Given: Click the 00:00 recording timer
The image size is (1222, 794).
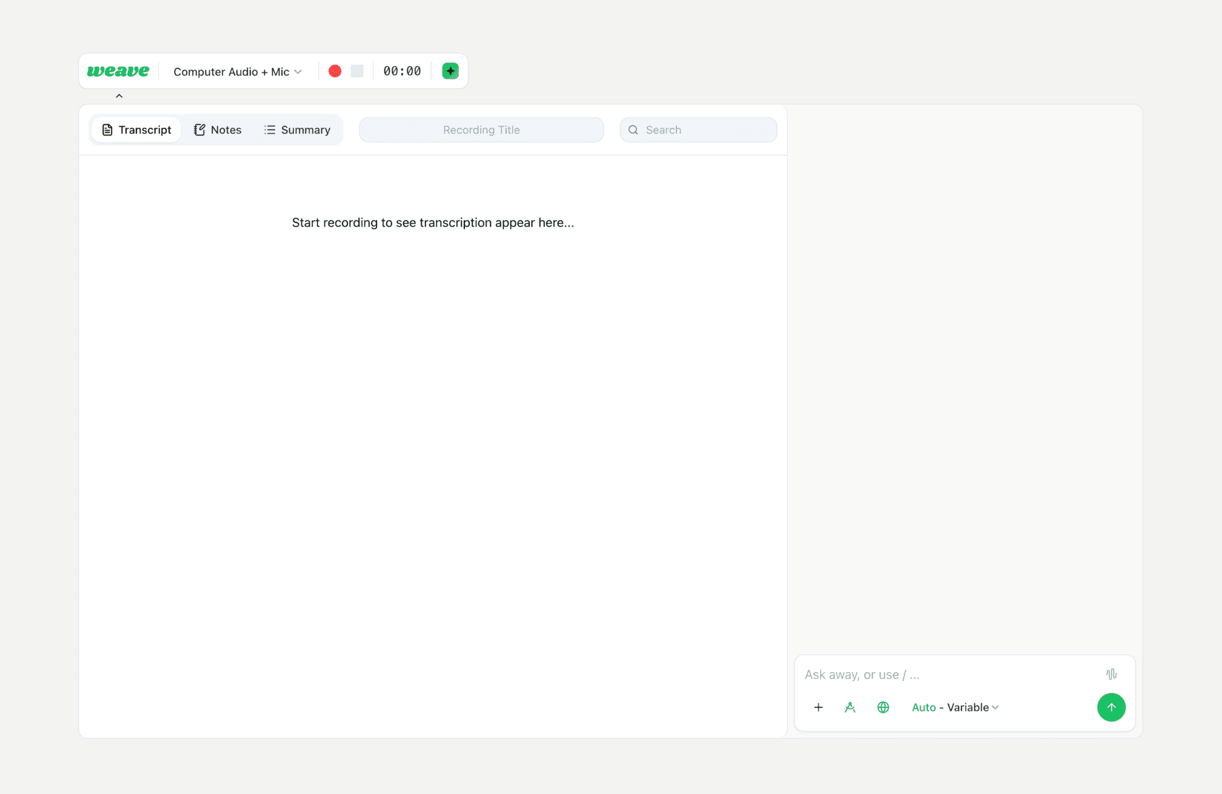Looking at the screenshot, I should 402,71.
